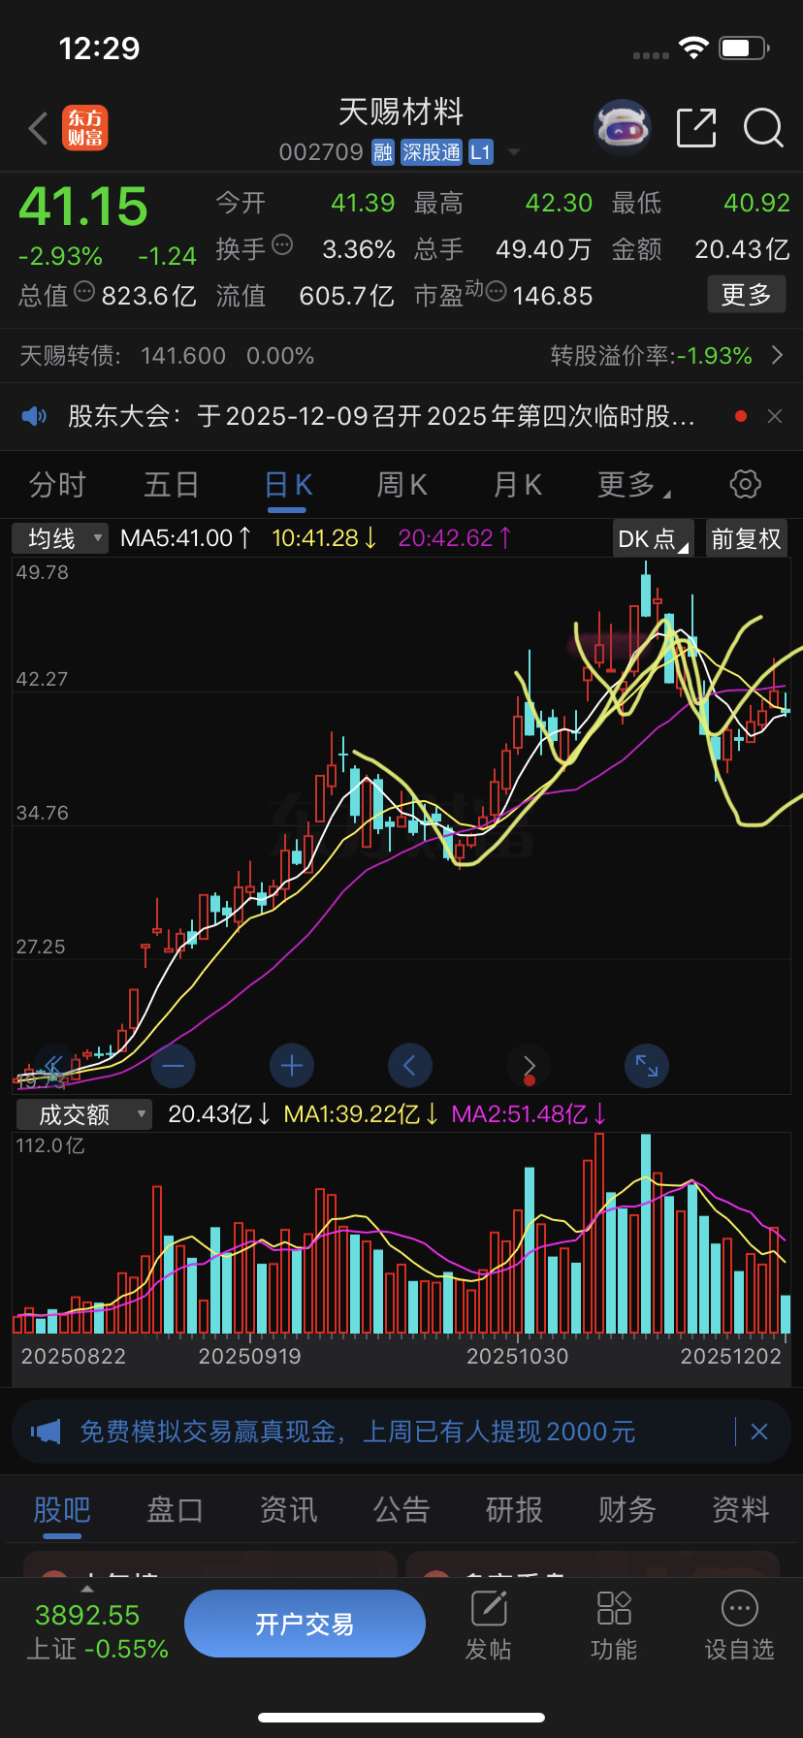This screenshot has width=803, height=1738.
Task: Tap the announcement speaker icon
Action: point(35,416)
